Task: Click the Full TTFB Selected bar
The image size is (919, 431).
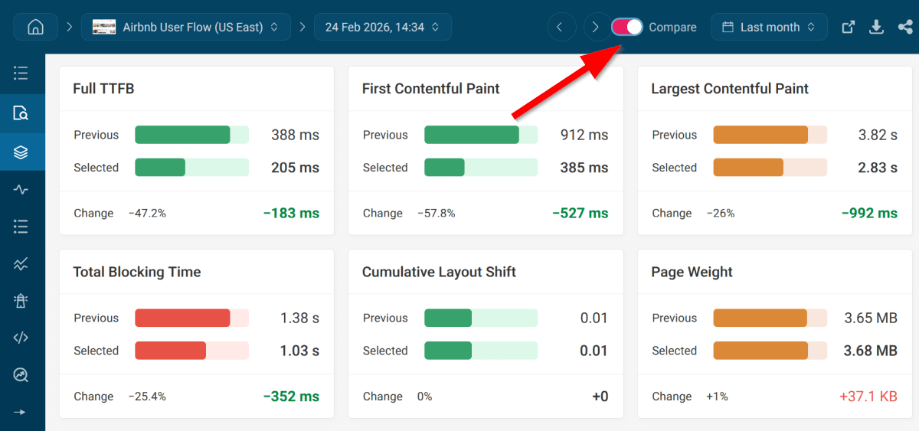Action: click(x=192, y=168)
